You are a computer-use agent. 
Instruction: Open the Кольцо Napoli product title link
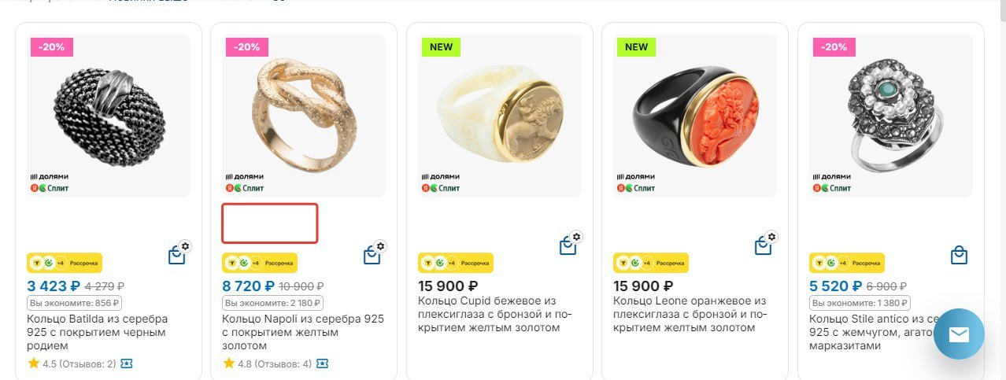(x=302, y=332)
